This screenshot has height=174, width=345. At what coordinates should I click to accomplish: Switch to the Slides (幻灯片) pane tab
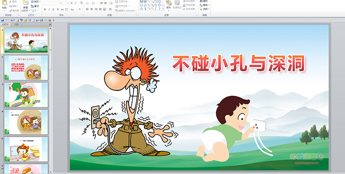click(6, 25)
